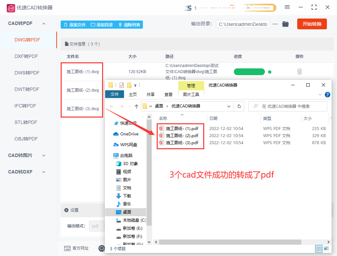
Task: Click 桌面 in the address breadcrumb
Action: coord(159,106)
